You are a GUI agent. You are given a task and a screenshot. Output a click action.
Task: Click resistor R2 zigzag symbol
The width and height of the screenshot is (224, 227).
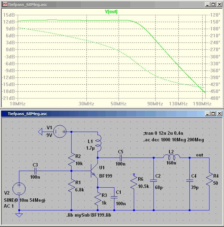(x=72, y=159)
